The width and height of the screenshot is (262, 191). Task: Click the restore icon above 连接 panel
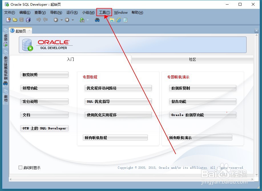click(6, 91)
